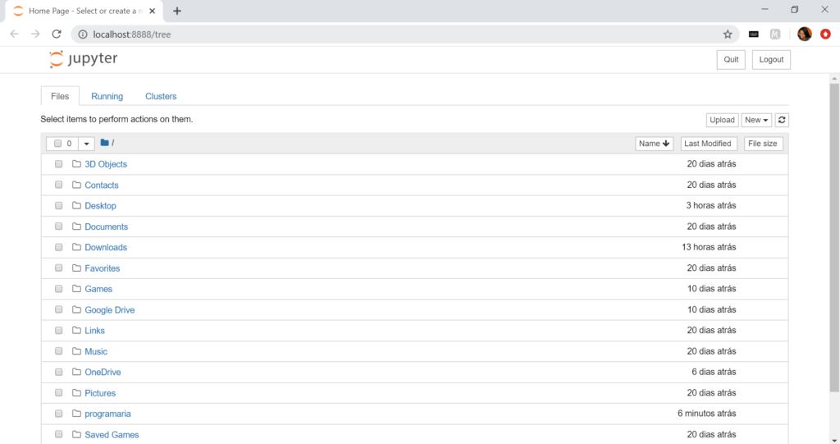Viewport: 840px width, 444px height.
Task: Click the page vertical scrollbar
Action: 834,246
